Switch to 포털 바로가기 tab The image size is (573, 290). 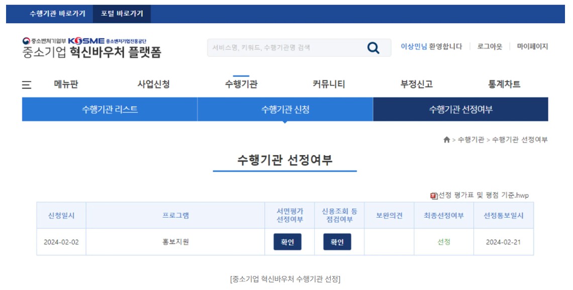[122, 14]
